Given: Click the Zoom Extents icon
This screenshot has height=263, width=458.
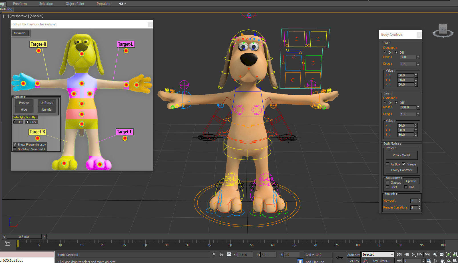Looking at the screenshot, I should pos(449,254).
